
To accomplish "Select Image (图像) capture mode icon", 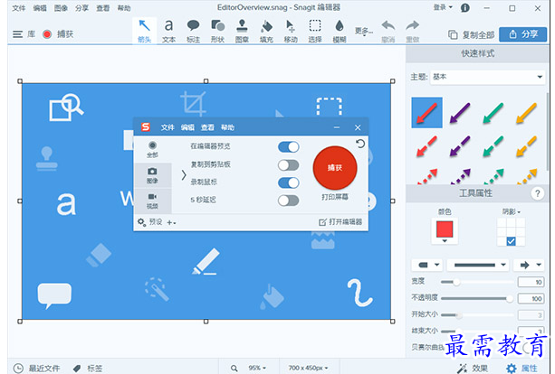I will pyautogui.click(x=152, y=175).
